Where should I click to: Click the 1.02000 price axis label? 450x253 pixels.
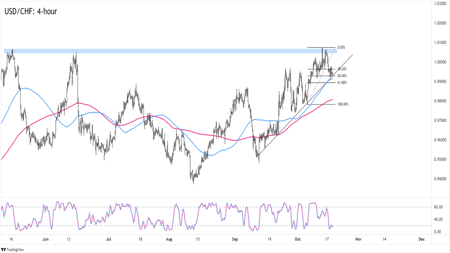click(439, 23)
